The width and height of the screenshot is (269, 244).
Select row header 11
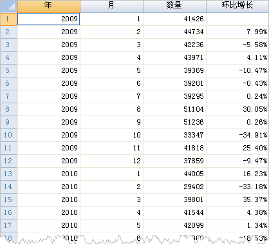point(8,148)
